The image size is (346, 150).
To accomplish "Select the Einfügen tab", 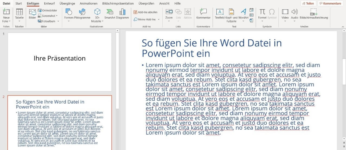I will [33, 4].
